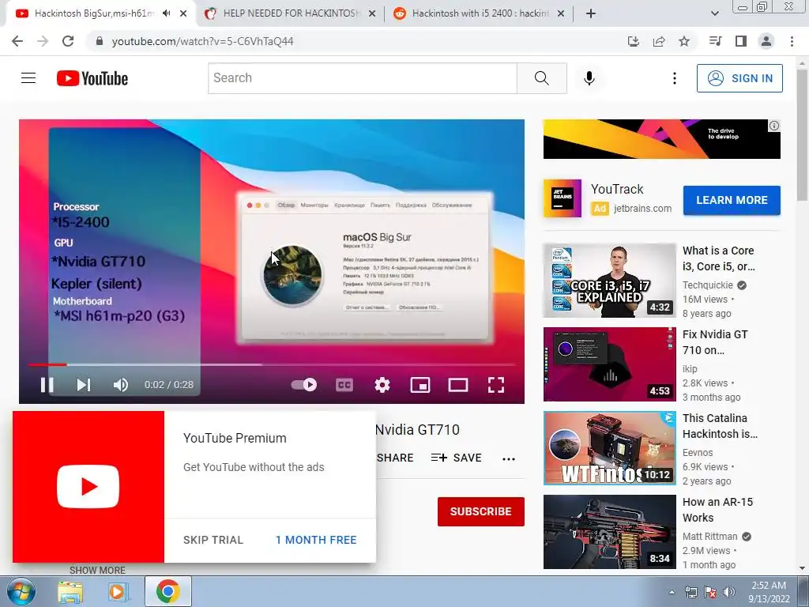
Task: Switch to the Hackintosh with i5 2400 tab
Action: click(480, 13)
